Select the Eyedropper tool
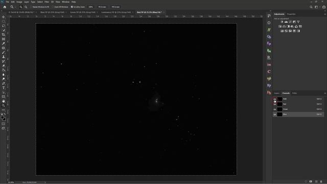The width and height of the screenshot is (327, 184). pyautogui.click(x=4, y=43)
